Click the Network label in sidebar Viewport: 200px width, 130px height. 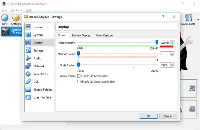(39, 66)
